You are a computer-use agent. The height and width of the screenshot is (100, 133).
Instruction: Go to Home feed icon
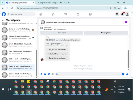[x=41, y=14]
